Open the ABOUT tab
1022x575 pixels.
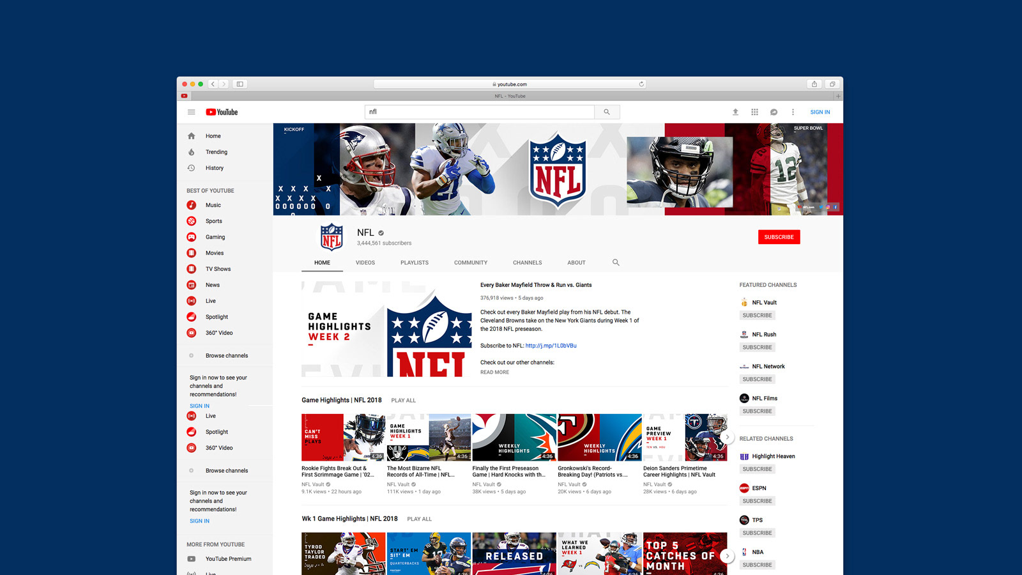(x=576, y=263)
